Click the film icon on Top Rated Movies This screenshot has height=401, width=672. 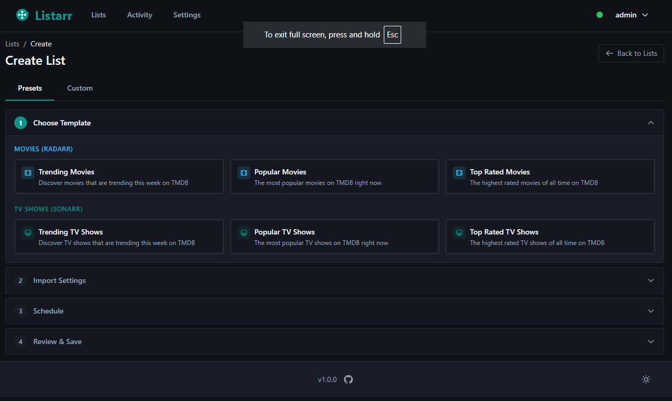coord(459,172)
